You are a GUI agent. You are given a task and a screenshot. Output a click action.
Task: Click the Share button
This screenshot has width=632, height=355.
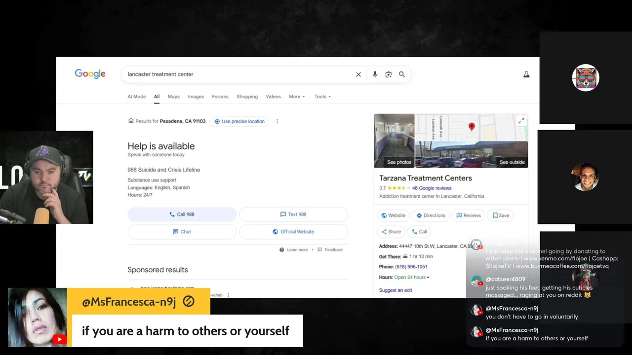click(x=391, y=232)
